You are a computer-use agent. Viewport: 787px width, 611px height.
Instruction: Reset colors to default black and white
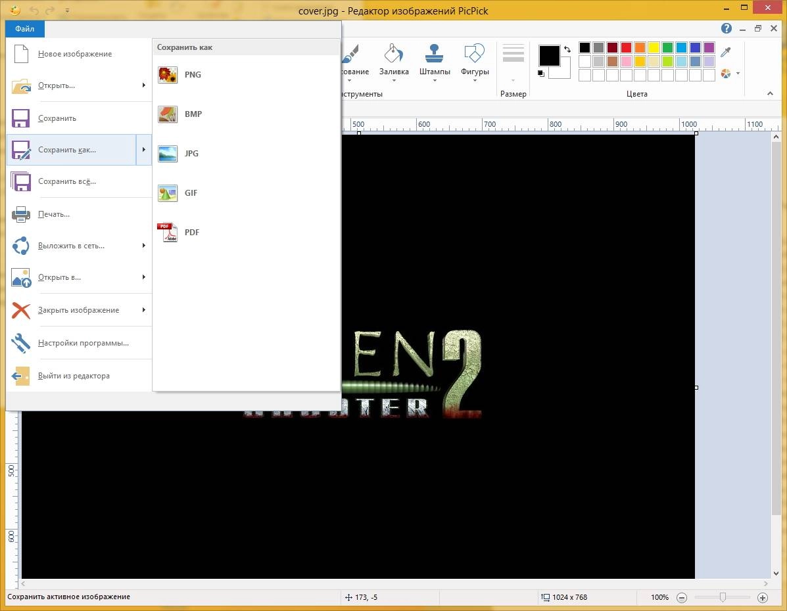(x=540, y=73)
